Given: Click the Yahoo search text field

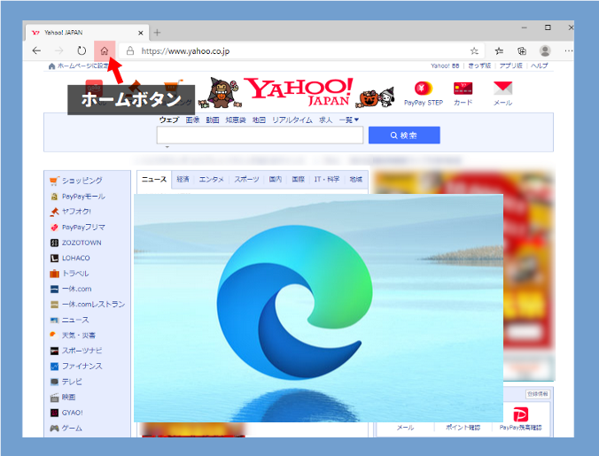Looking at the screenshot, I should [x=260, y=135].
